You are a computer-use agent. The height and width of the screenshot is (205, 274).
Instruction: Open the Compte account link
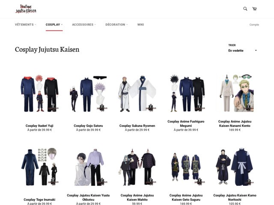(254, 25)
